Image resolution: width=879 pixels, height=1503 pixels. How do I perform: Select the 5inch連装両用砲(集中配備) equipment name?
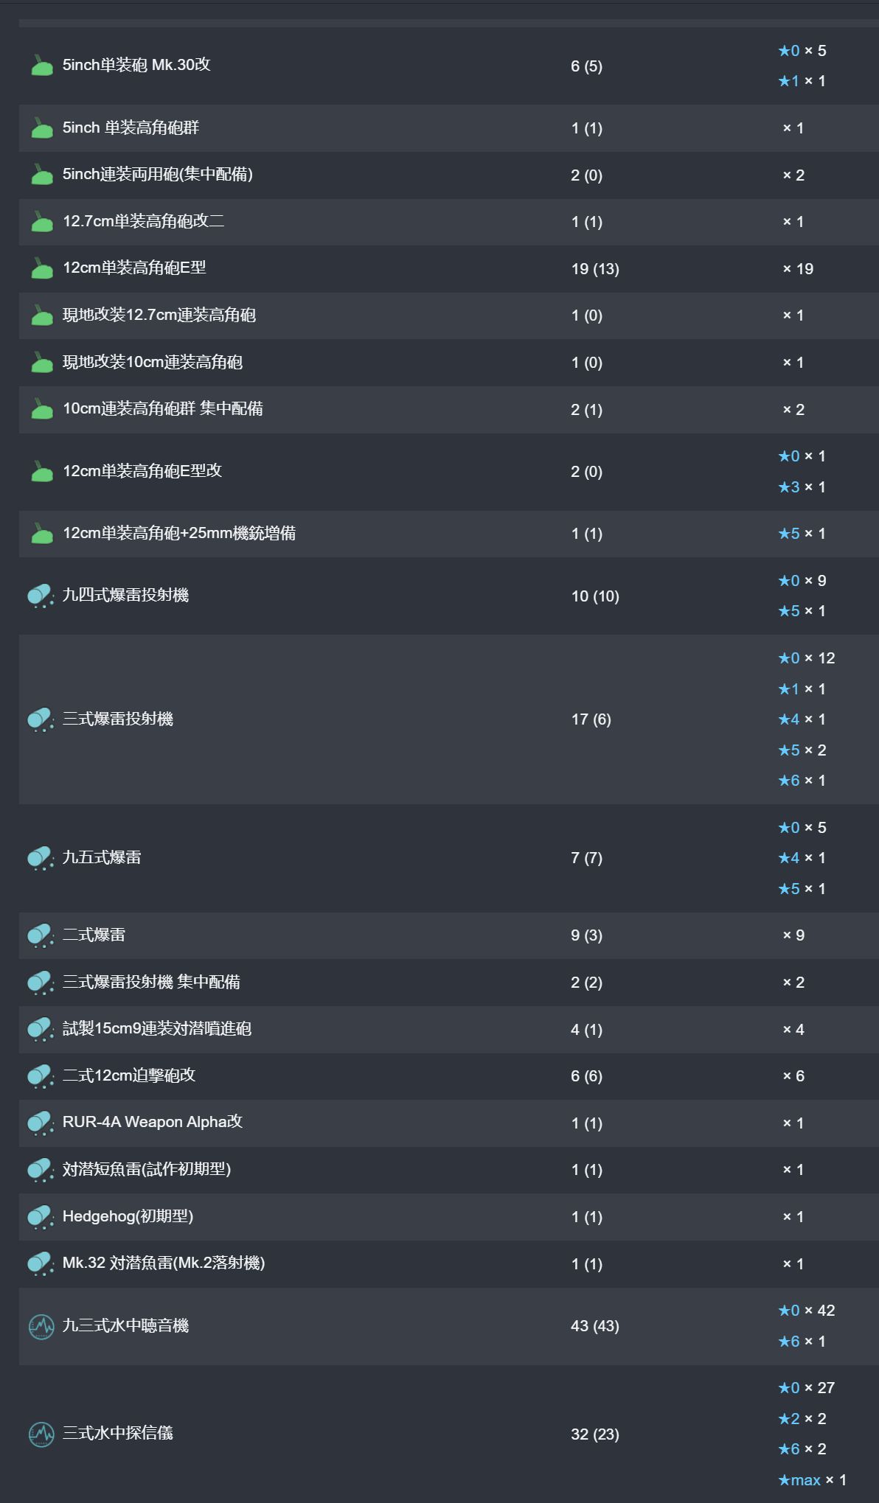(157, 175)
